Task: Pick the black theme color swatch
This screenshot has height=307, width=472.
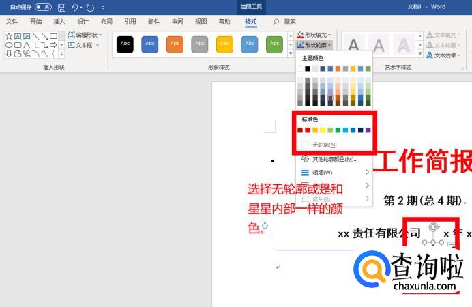Action: pos(308,69)
